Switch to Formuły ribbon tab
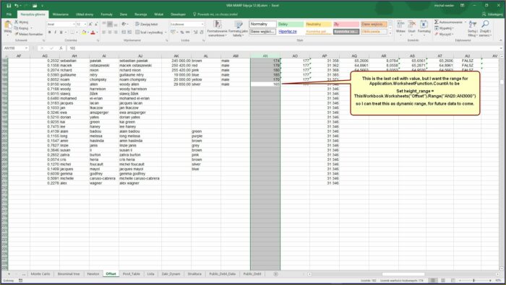Screen dimensions: 506x285 click(106, 14)
